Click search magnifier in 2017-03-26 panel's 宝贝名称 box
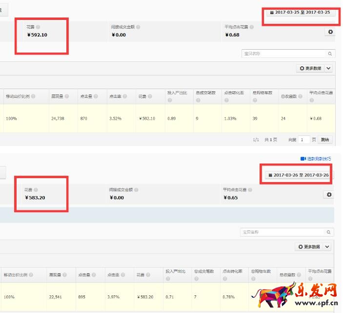The width and height of the screenshot is (343, 313). click(329, 233)
